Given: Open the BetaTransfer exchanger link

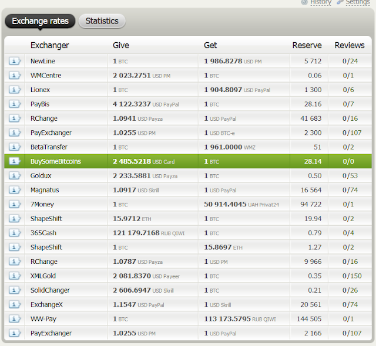Looking at the screenshot, I should 49,147.
